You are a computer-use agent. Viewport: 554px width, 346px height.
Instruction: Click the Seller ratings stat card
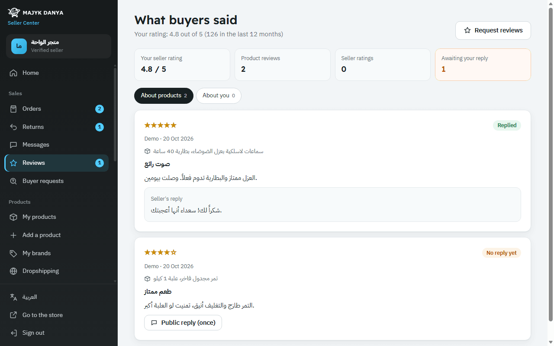click(383, 64)
